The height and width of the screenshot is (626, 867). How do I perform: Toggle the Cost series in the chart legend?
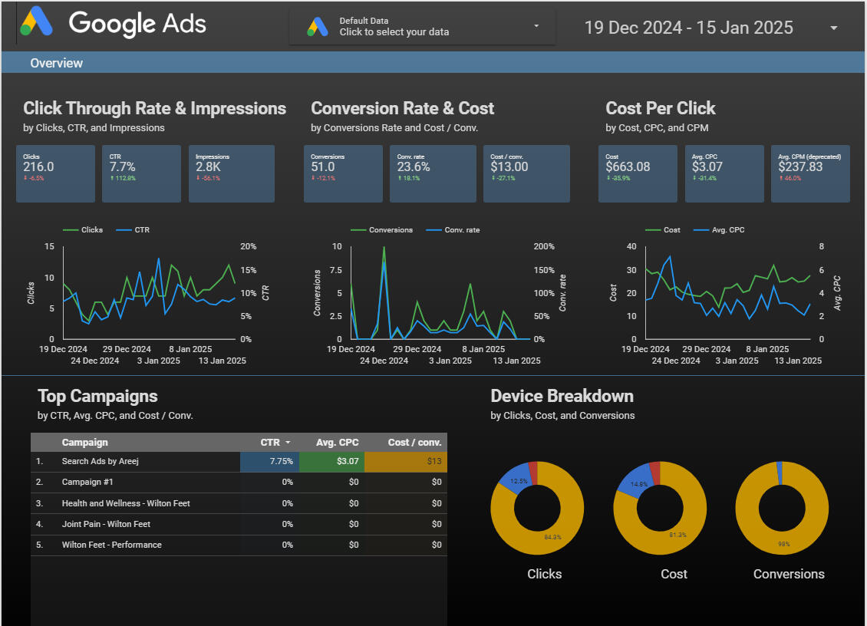point(663,229)
